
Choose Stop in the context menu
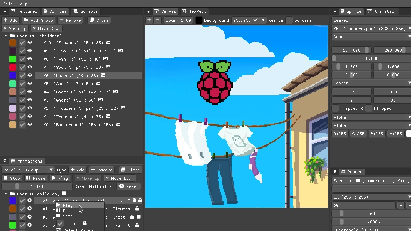[80, 216]
